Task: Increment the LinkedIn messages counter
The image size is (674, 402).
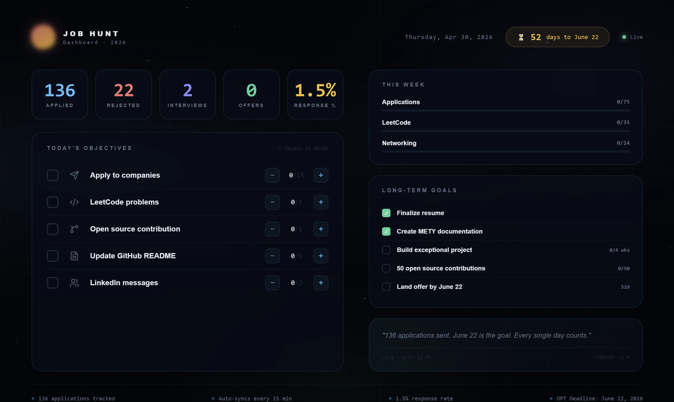Action: pyautogui.click(x=321, y=283)
